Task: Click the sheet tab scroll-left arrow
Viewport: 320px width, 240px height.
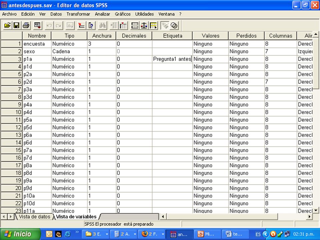Action: pyautogui.click(x=4, y=217)
